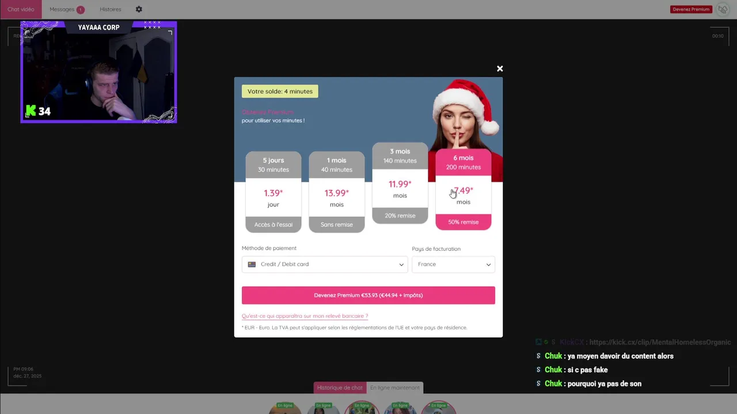Click the Sans remise label
Viewport: 737px width, 414px height.
(337, 224)
